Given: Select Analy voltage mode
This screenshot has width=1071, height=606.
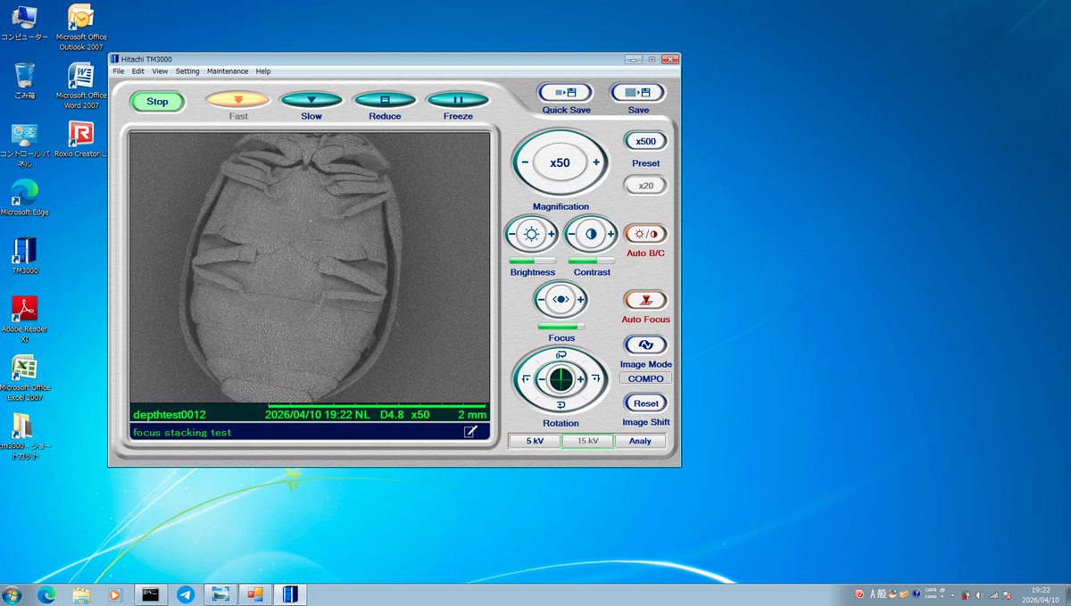Looking at the screenshot, I should pyautogui.click(x=640, y=441).
